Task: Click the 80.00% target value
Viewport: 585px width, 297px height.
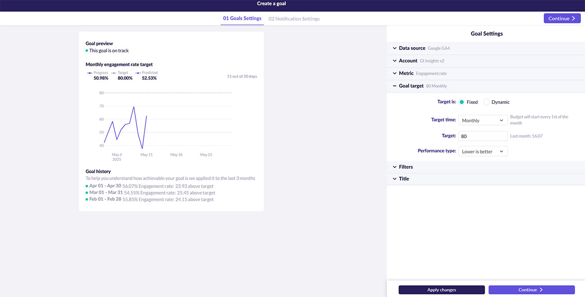Action: [125, 78]
